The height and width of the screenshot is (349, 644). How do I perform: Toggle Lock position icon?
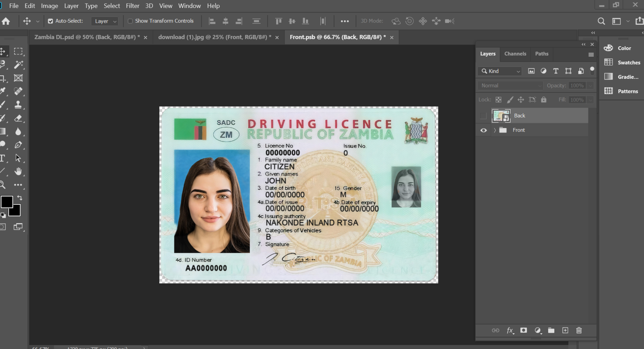[x=521, y=100]
